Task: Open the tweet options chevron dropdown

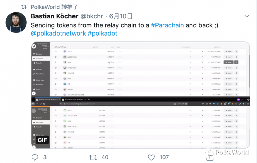Action: click(247, 16)
